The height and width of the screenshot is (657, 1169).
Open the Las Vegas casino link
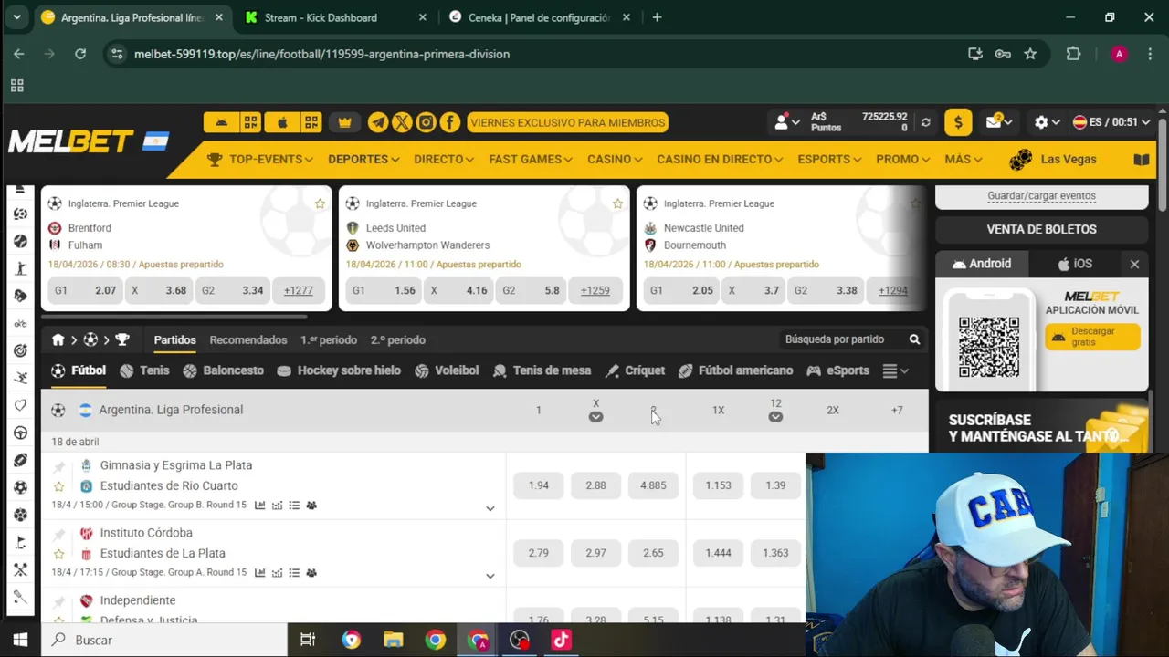coord(1052,160)
